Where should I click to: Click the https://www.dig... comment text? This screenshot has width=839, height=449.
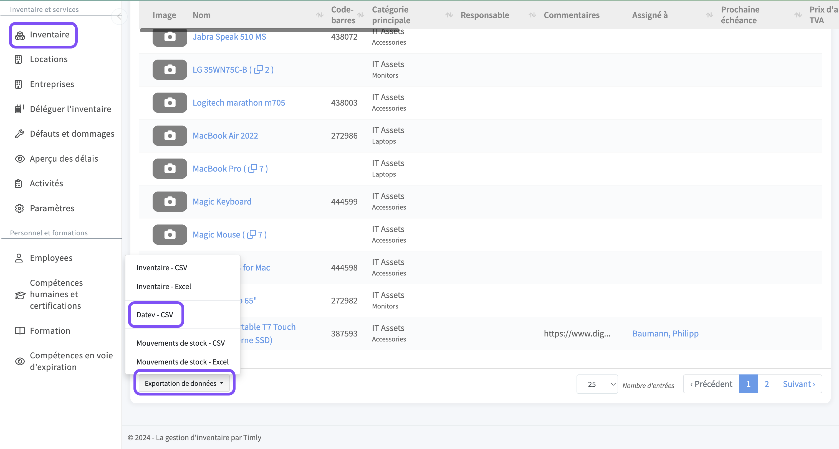(x=577, y=333)
